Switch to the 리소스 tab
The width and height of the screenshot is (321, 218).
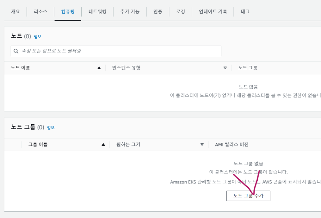tap(40, 11)
